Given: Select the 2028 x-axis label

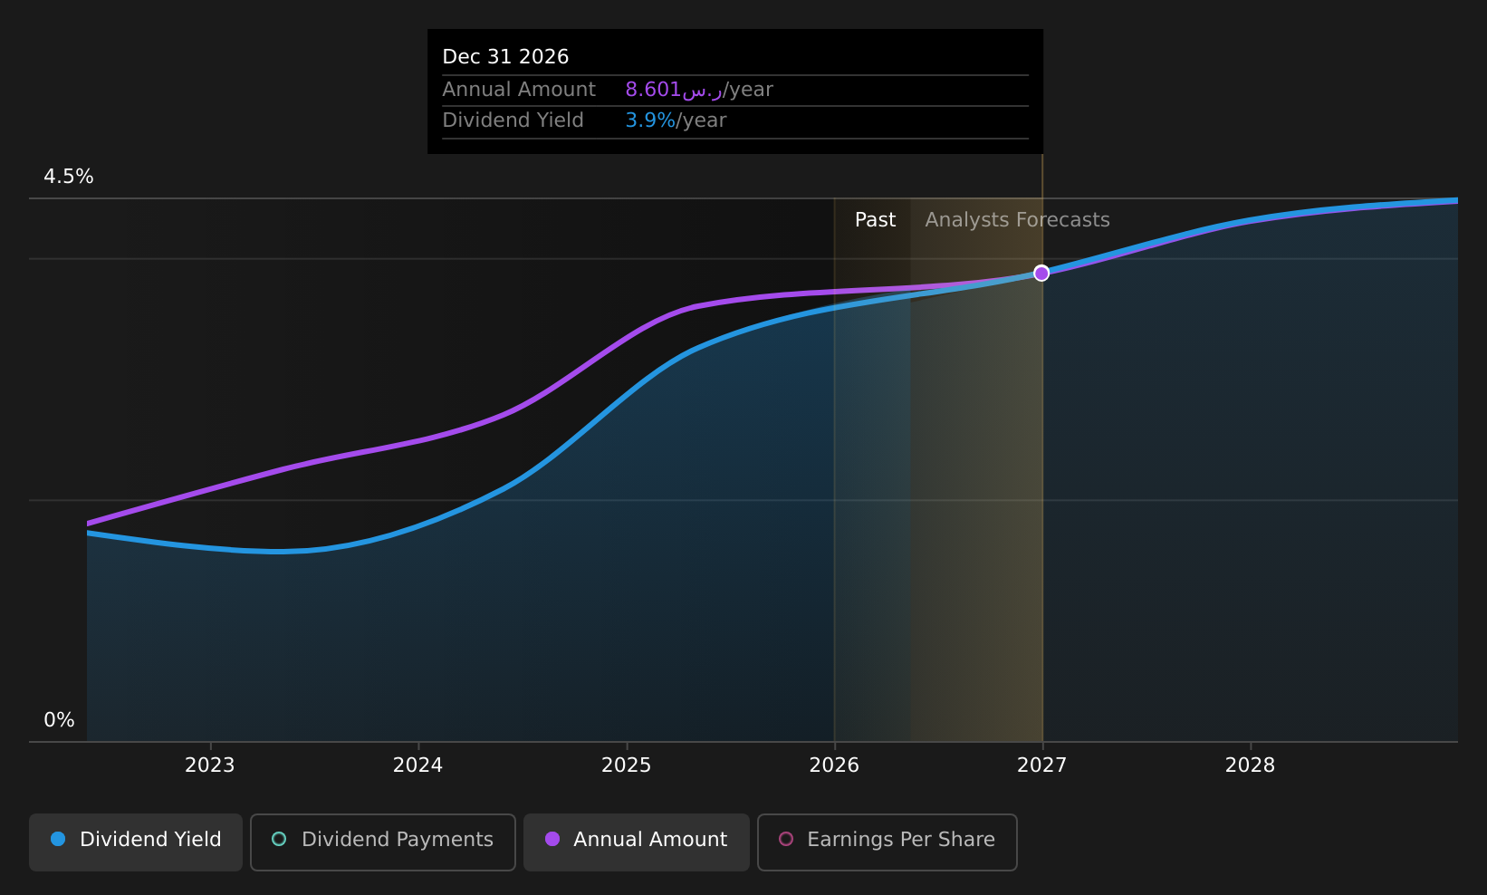Looking at the screenshot, I should (1250, 765).
